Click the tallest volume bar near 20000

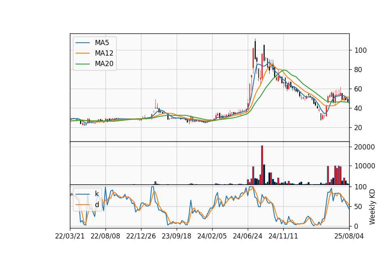point(262,165)
